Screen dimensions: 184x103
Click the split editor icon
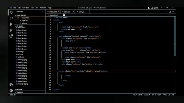[x=170, y=12]
